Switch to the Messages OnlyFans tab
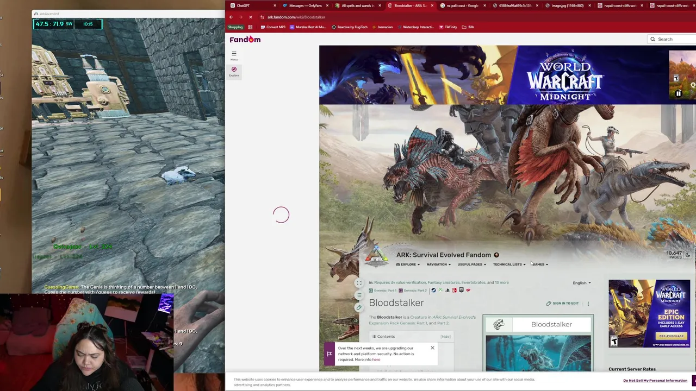 (305, 5)
